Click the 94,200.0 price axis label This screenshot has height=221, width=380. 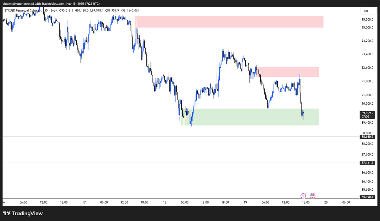click(367, 41)
